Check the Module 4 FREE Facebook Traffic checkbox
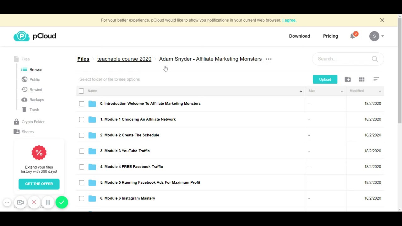Viewport: 402px width, 226px height. coord(82,167)
